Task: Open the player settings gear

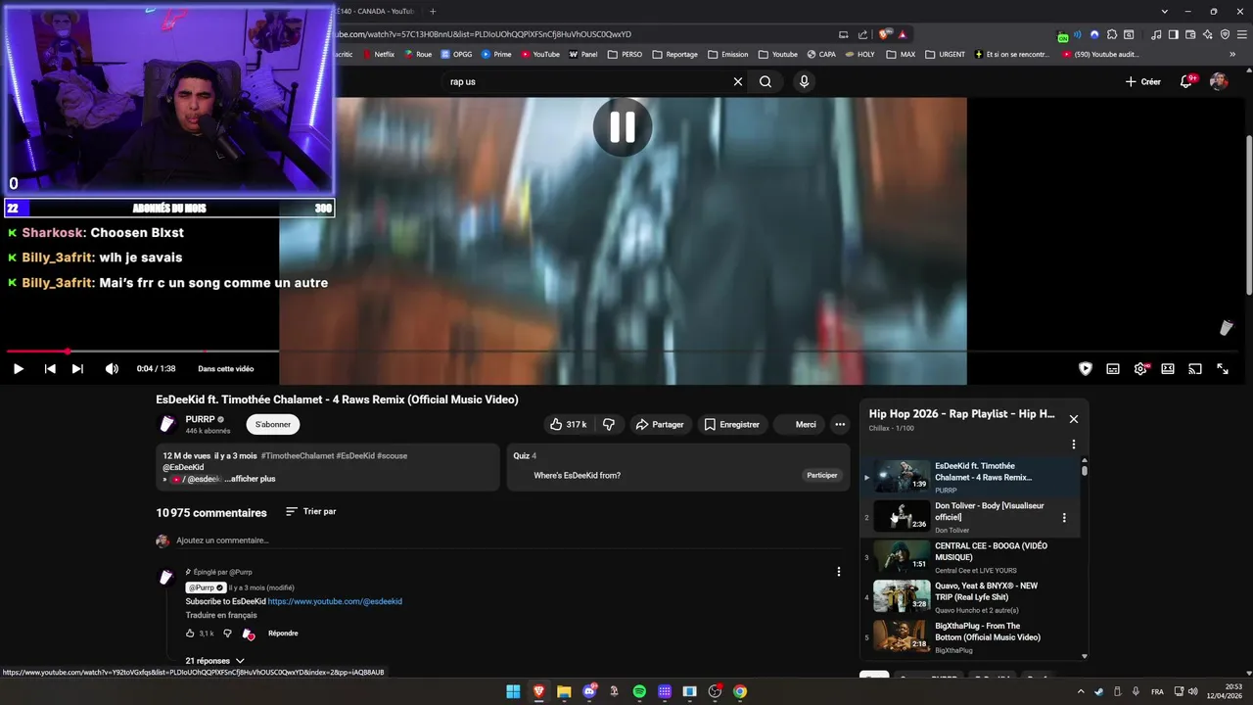Action: [1140, 369]
